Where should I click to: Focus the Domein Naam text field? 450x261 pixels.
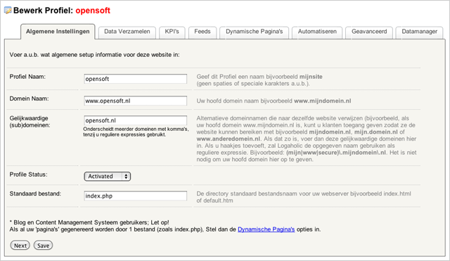point(136,101)
